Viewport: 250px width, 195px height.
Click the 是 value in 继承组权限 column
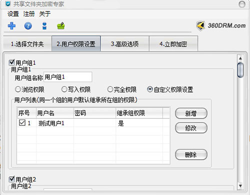[121, 123]
